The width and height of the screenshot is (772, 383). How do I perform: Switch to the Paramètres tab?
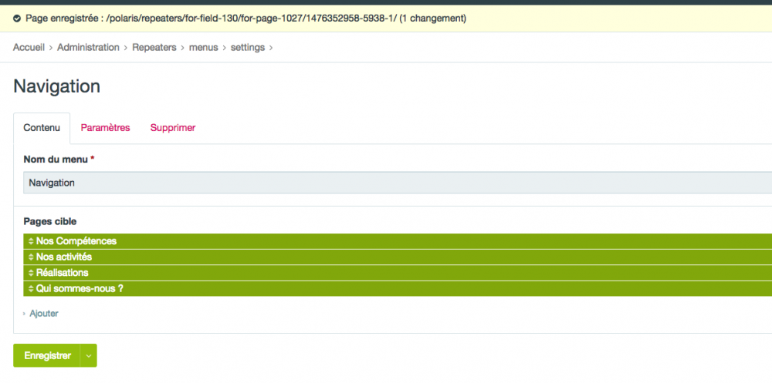click(x=105, y=128)
